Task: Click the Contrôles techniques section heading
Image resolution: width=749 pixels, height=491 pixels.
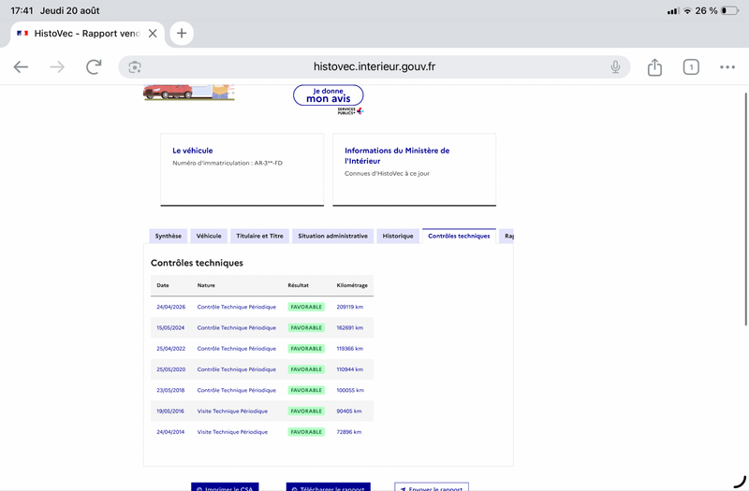Action: click(197, 263)
